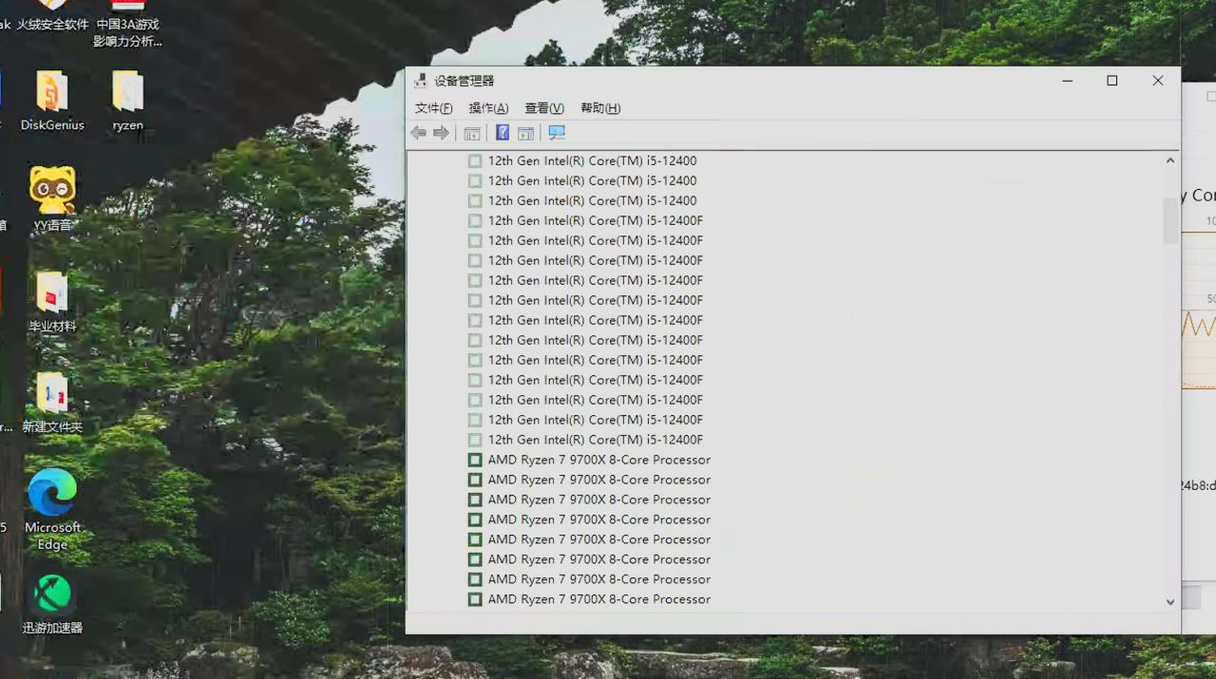Select the 中国3A游戏影响力分析 desktop file
The width and height of the screenshot is (1216, 679).
(x=127, y=24)
